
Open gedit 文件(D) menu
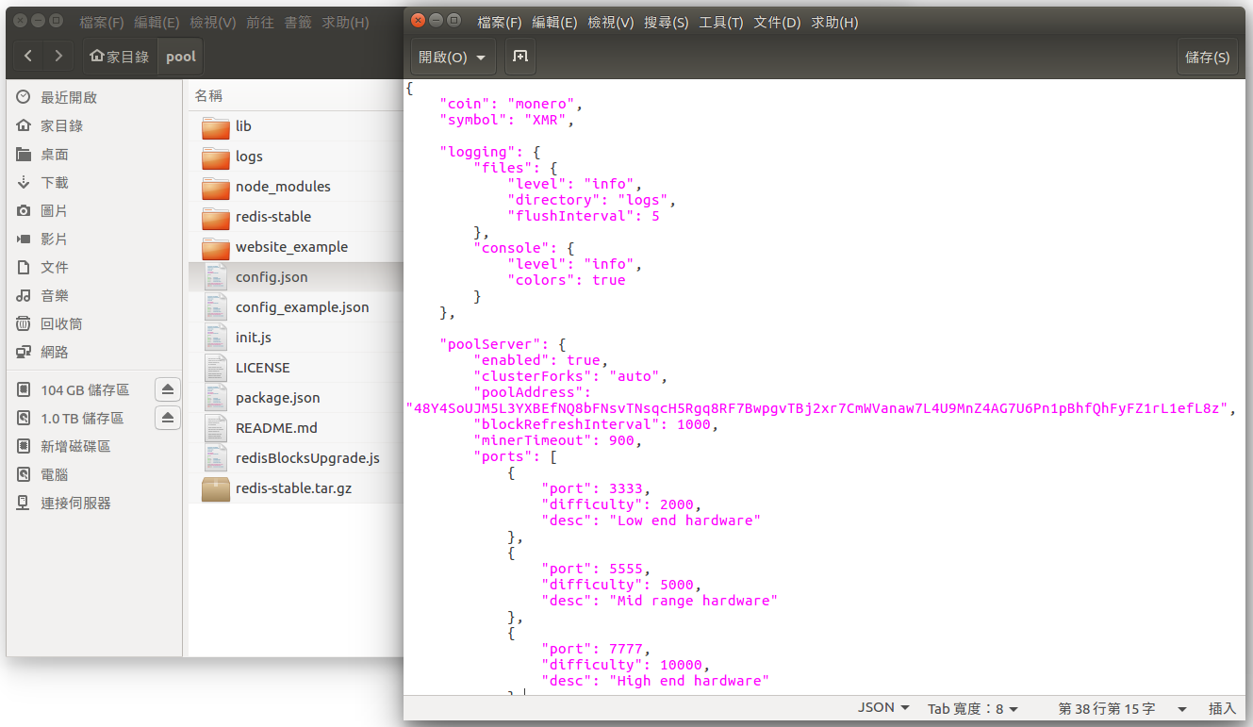(777, 22)
